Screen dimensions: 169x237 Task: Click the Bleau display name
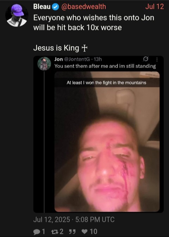tap(42, 7)
